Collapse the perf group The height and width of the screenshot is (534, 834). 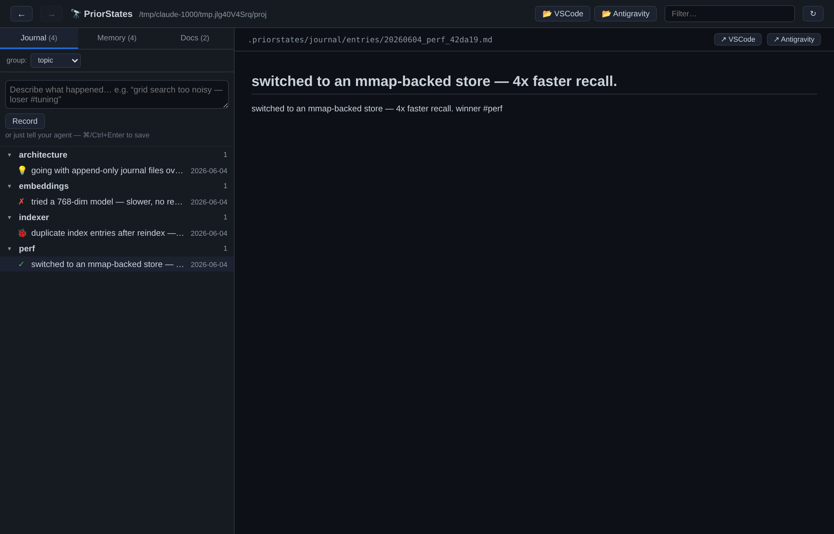tap(9, 249)
